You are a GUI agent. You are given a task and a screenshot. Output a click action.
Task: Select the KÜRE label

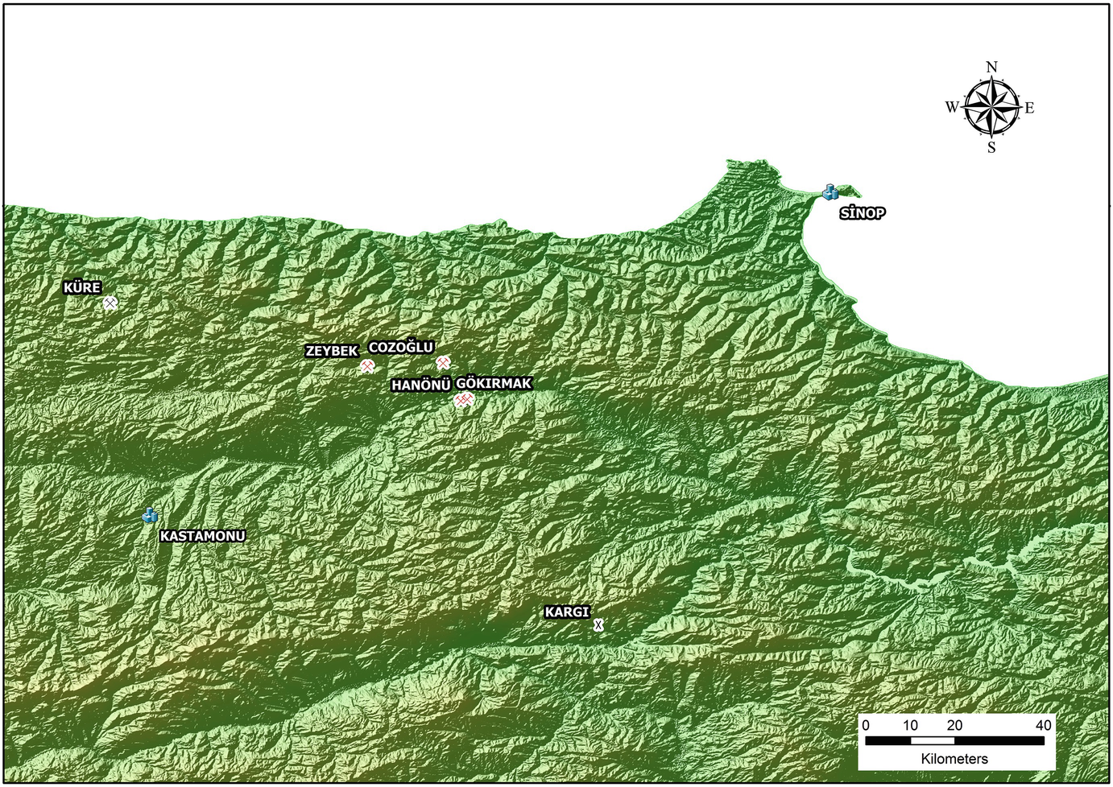82,287
